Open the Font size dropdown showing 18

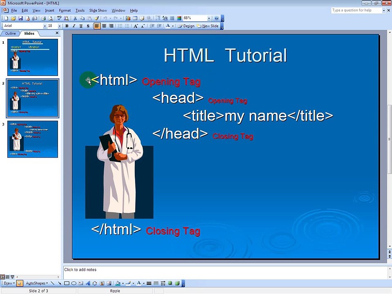click(x=60, y=26)
